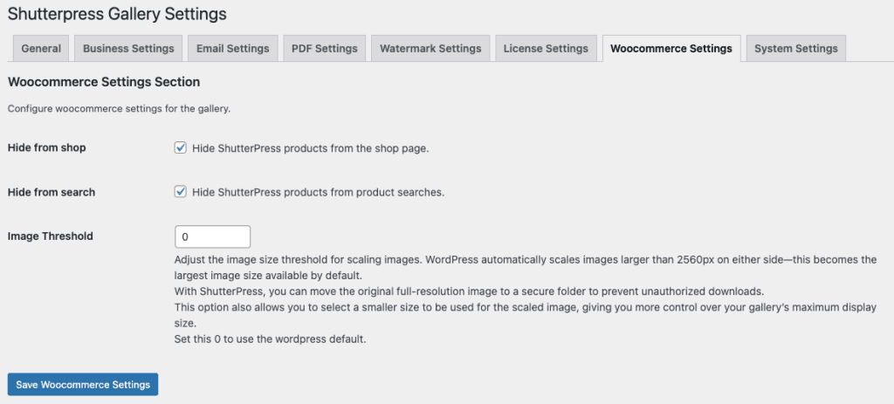Click the active Woocommerce Settings tab
The image size is (894, 404).
(x=670, y=49)
